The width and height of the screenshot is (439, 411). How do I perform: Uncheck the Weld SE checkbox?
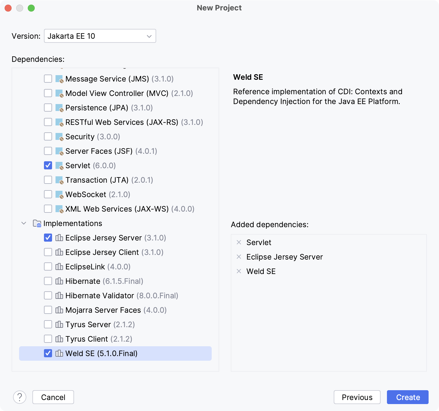(48, 353)
